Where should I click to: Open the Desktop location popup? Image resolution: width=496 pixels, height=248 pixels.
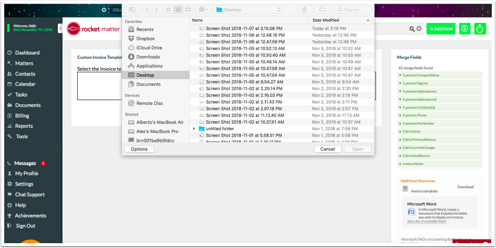pos(248,10)
